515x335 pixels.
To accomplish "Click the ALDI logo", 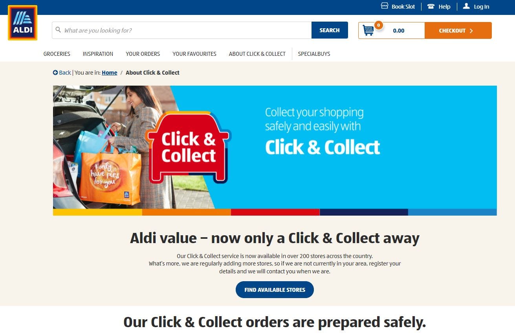I will point(22,23).
